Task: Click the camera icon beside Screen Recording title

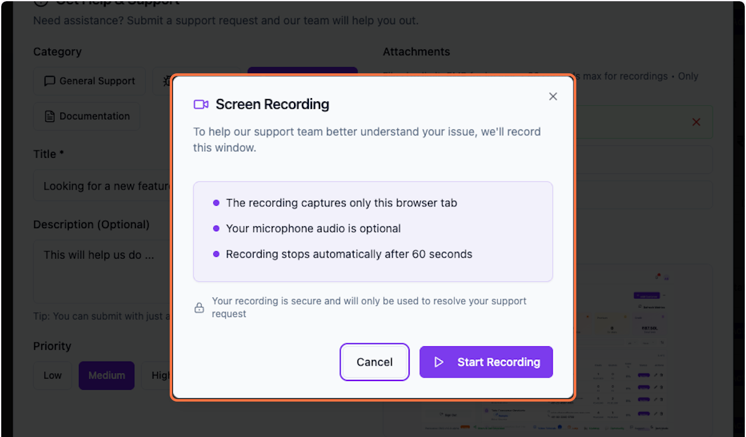Action: pyautogui.click(x=200, y=104)
